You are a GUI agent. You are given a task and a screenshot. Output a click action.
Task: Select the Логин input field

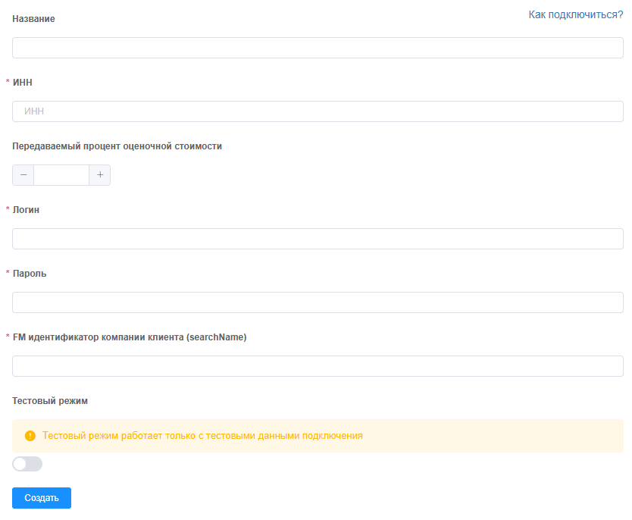[318, 239]
